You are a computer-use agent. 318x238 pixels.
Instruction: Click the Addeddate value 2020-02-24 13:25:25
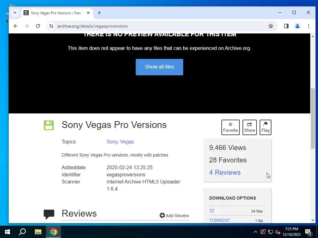pos(129,167)
